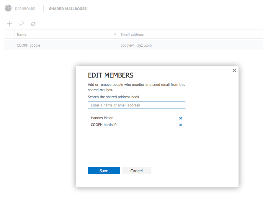
Task: Sort by the Email address column header
Action: coord(132,35)
